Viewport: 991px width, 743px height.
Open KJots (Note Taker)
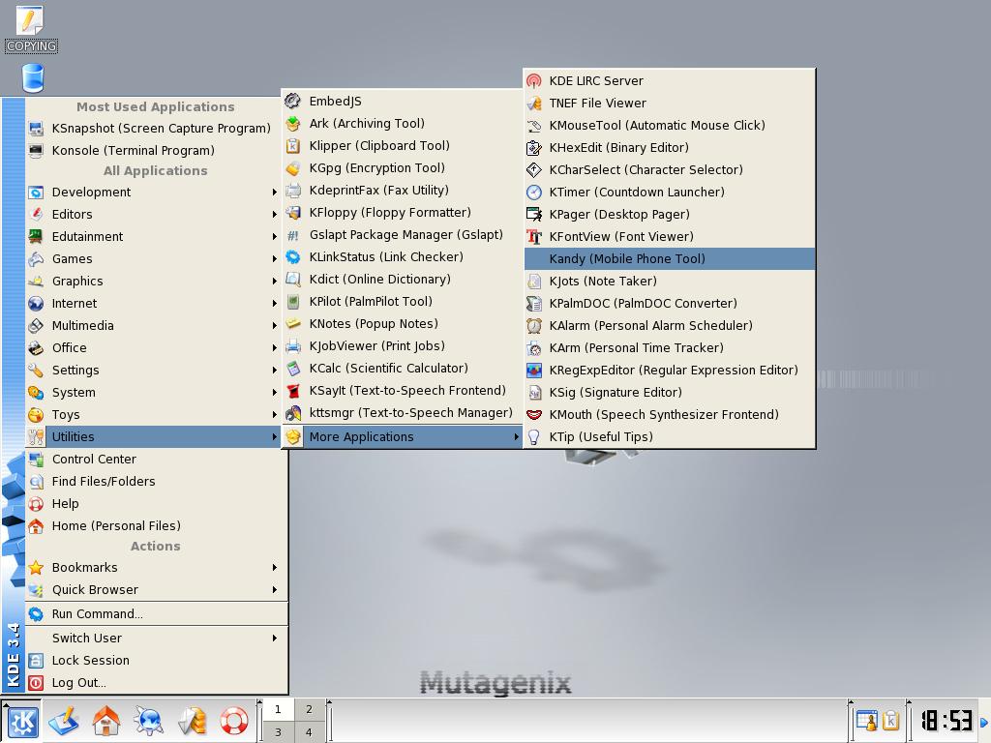(x=670, y=282)
